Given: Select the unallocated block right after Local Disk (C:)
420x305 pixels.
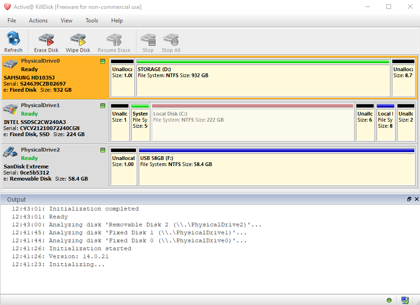Looking at the screenshot, I should pyautogui.click(x=365, y=122).
